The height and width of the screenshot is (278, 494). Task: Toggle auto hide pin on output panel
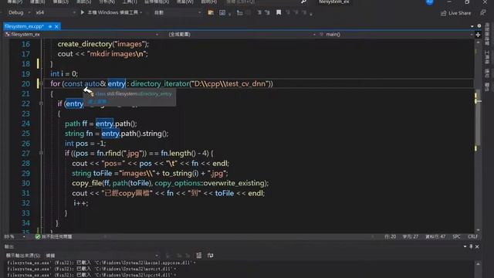(x=471, y=246)
